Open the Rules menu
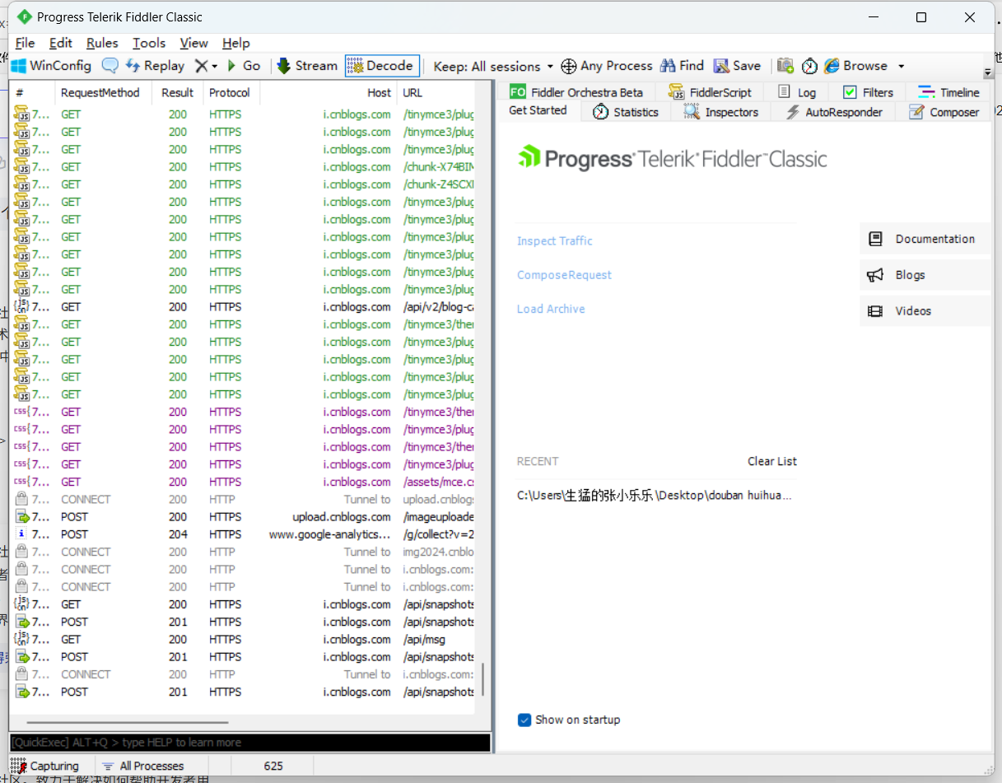Viewport: 1002px width, 783px height. point(102,43)
